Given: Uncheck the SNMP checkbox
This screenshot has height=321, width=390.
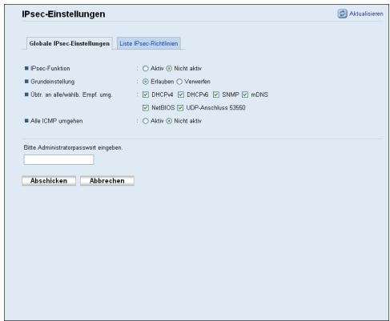Looking at the screenshot, I should pyautogui.click(x=216, y=94).
